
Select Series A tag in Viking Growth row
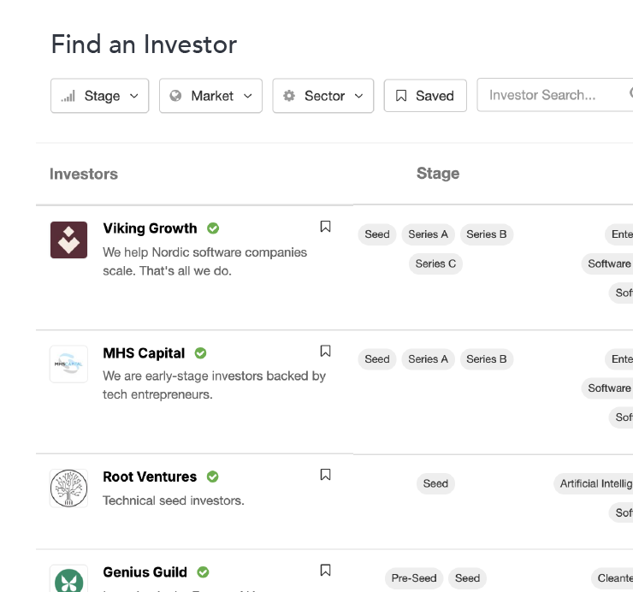pos(428,234)
